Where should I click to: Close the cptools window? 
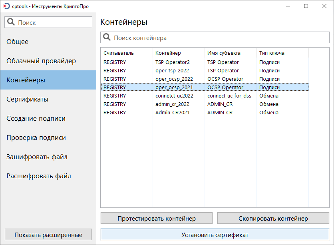pyautogui.click(x=324, y=6)
